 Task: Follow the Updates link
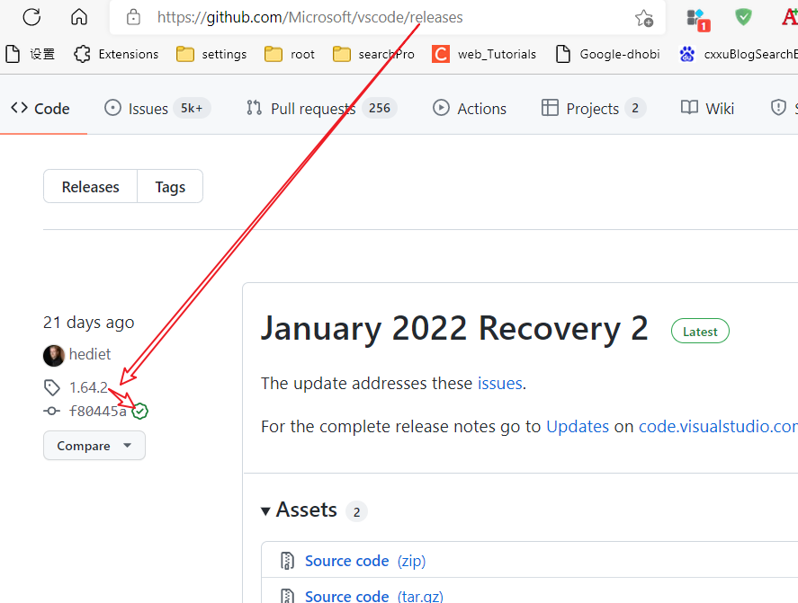click(577, 426)
